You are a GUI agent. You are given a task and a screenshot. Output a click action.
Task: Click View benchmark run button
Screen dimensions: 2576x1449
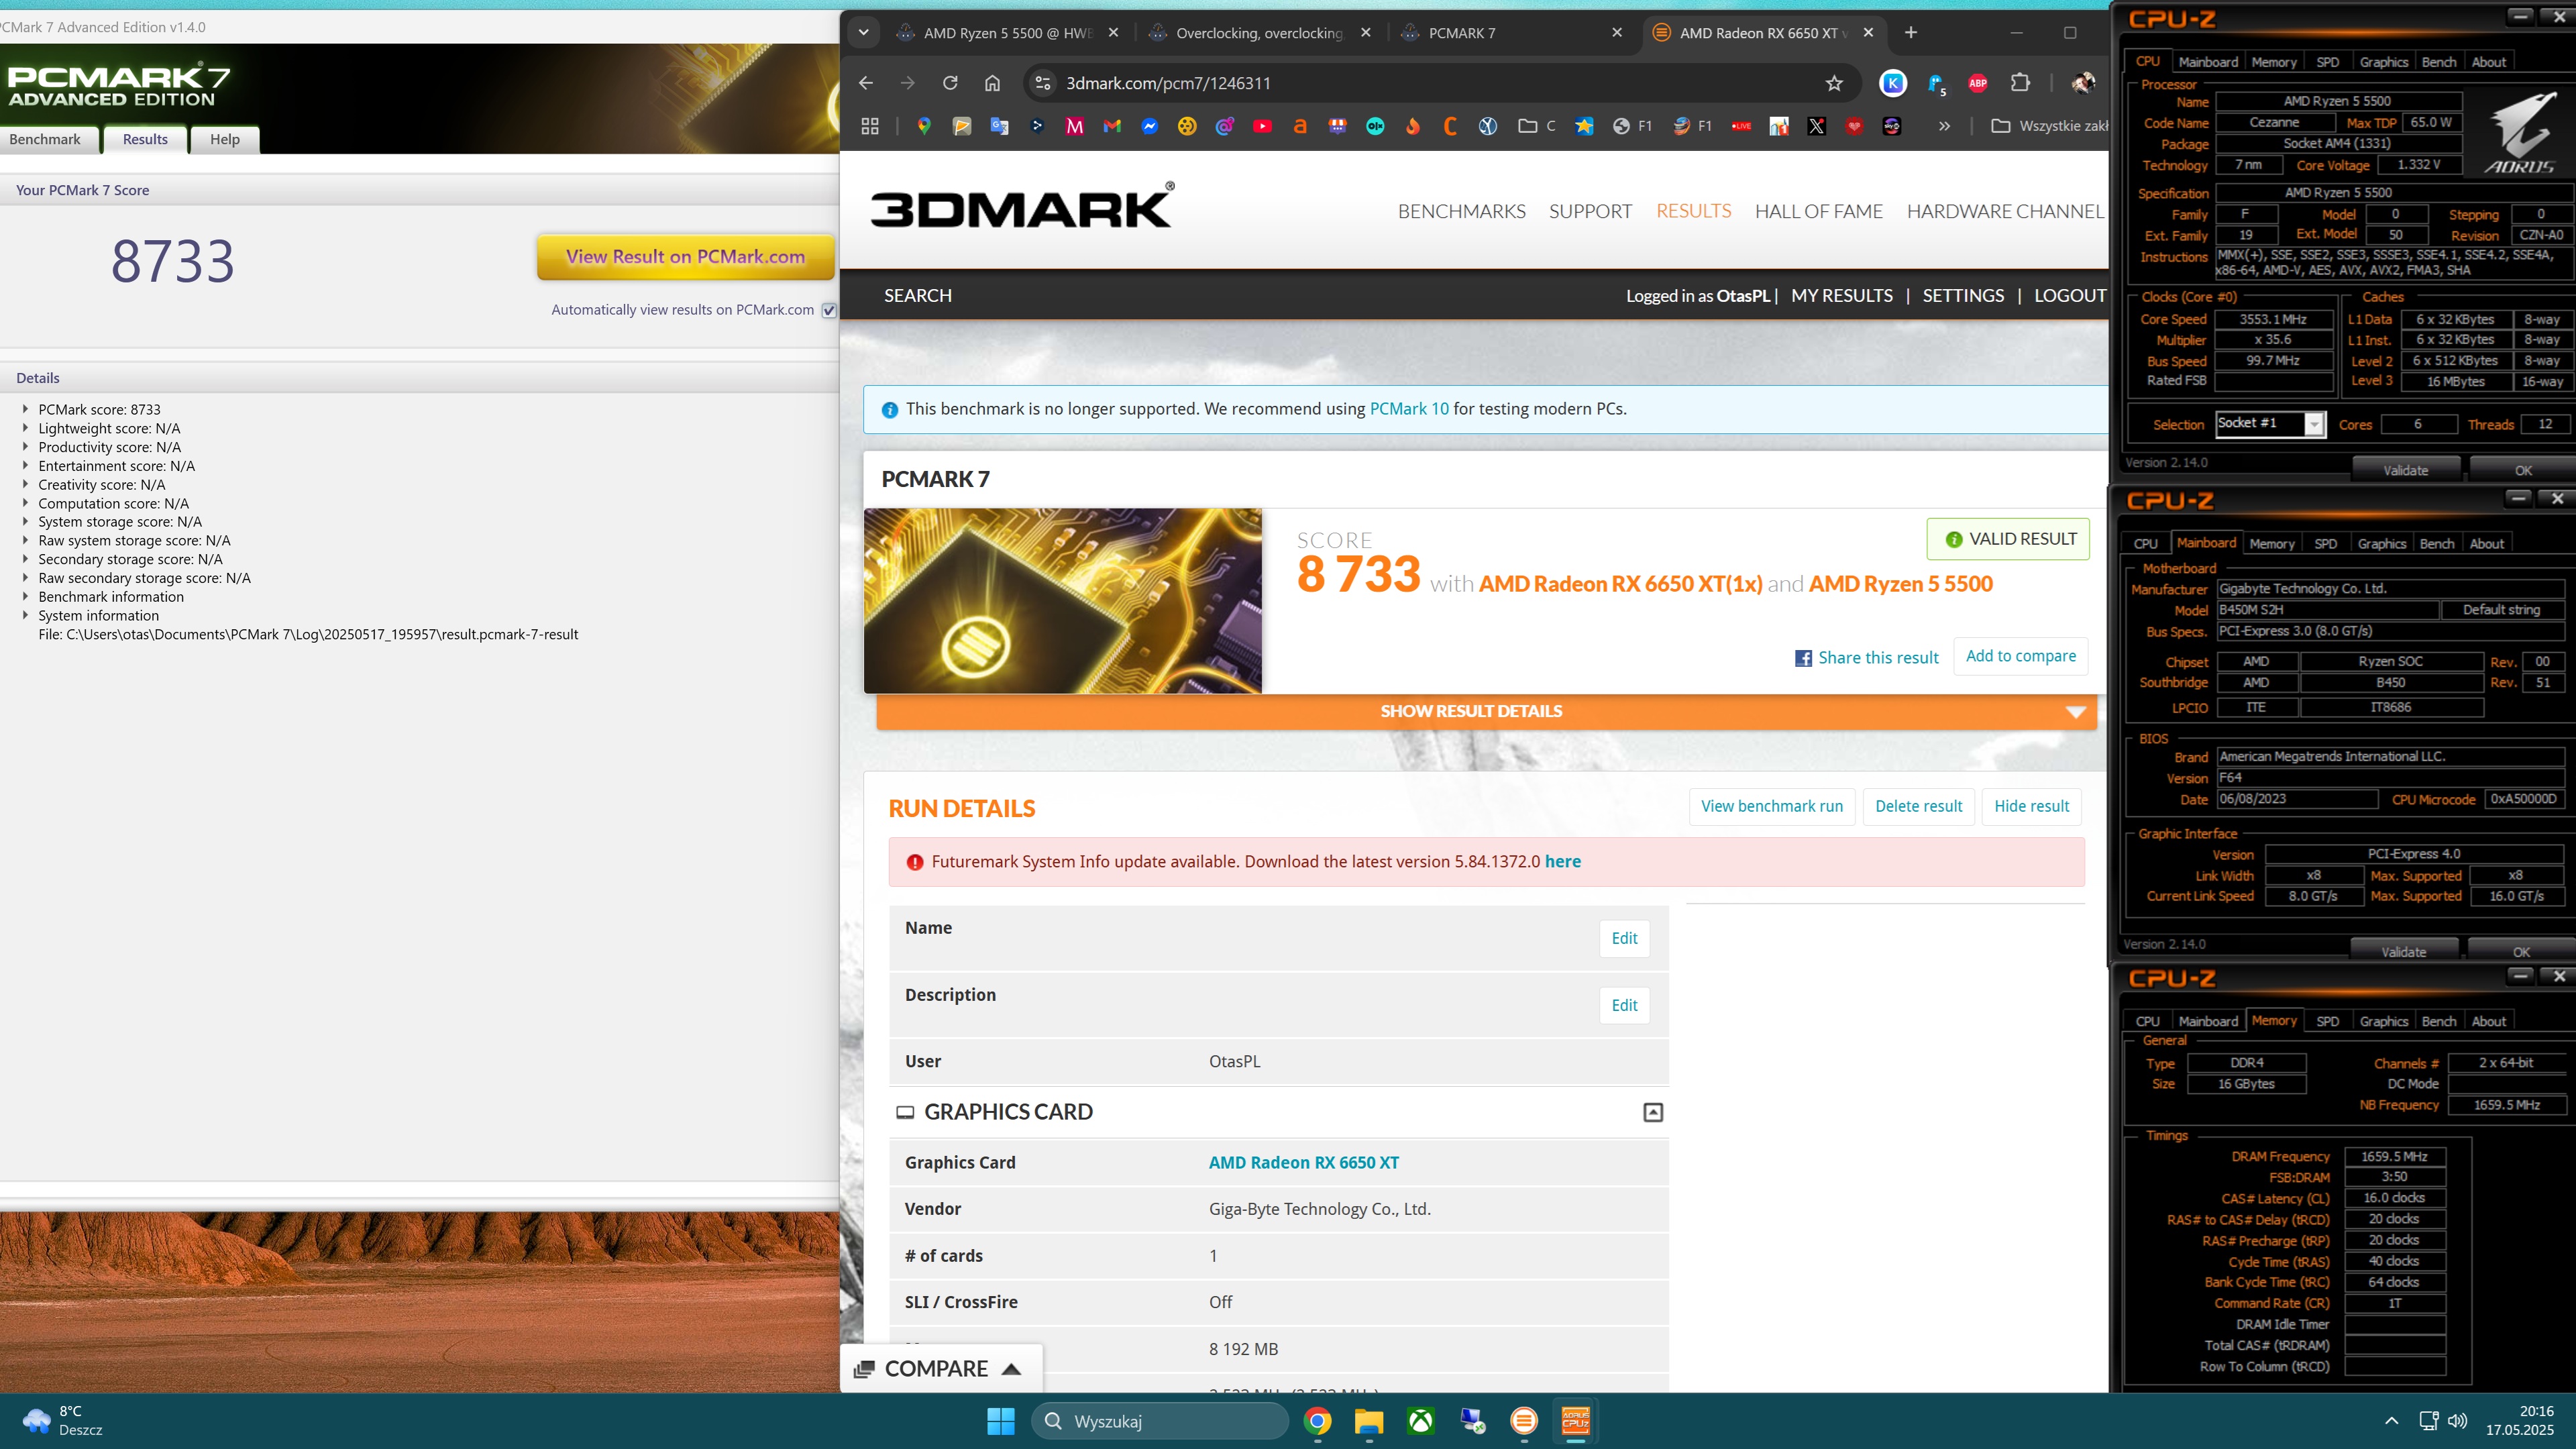[1771, 806]
